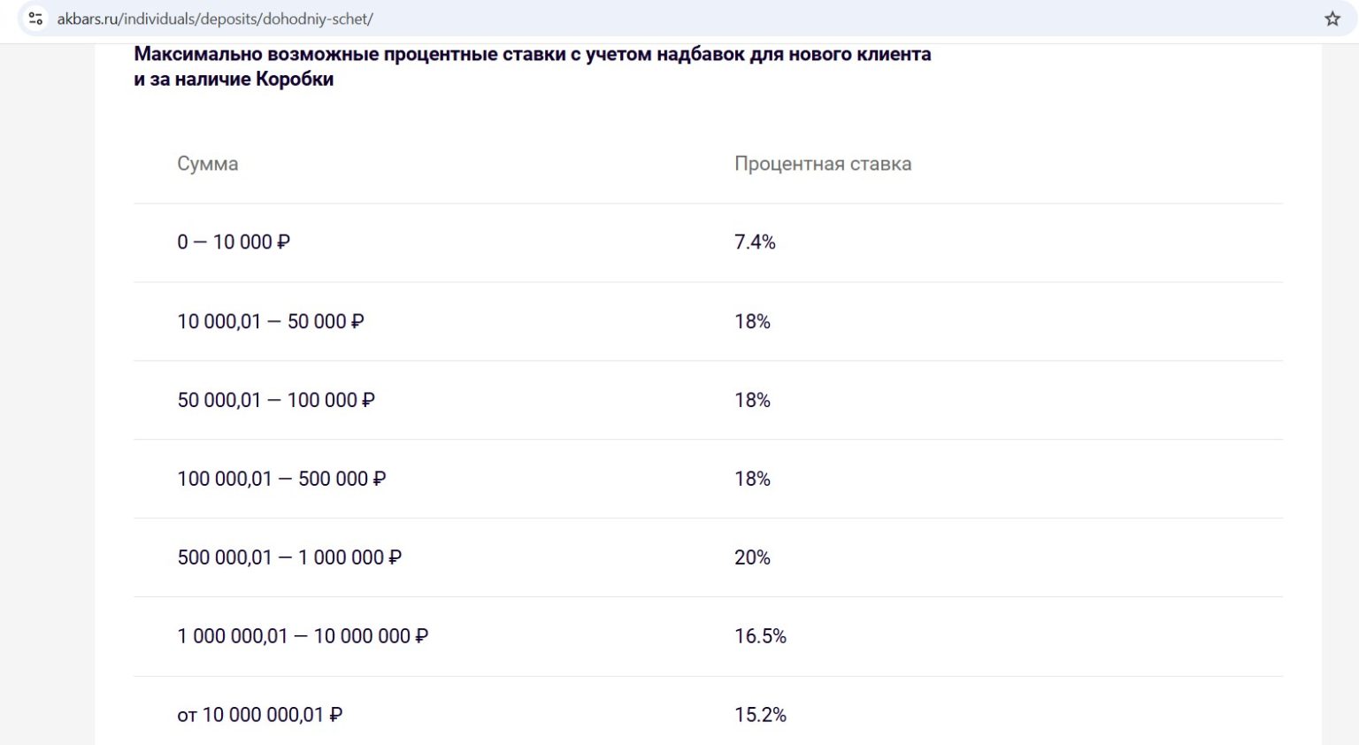Select the 50 000,01 — 100 000 ₽ row

click(x=275, y=400)
